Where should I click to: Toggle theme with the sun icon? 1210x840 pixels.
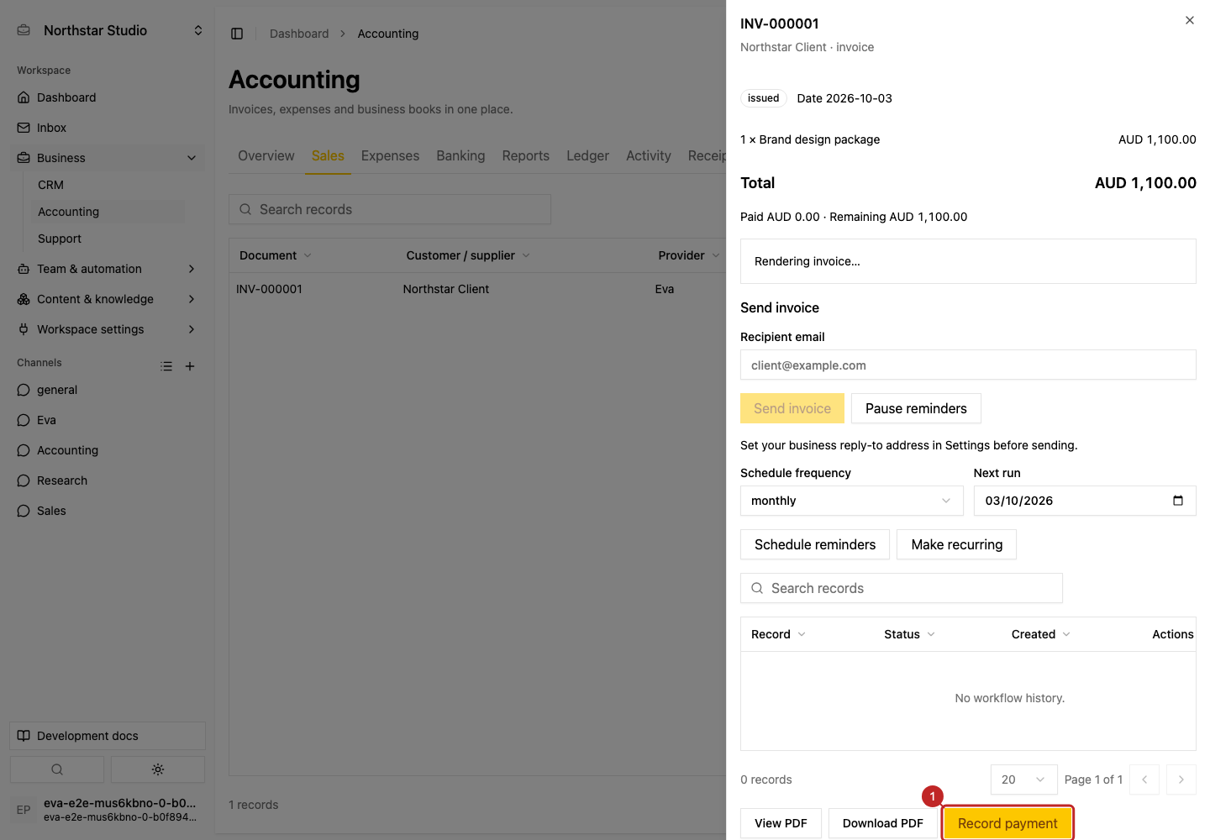click(x=158, y=769)
